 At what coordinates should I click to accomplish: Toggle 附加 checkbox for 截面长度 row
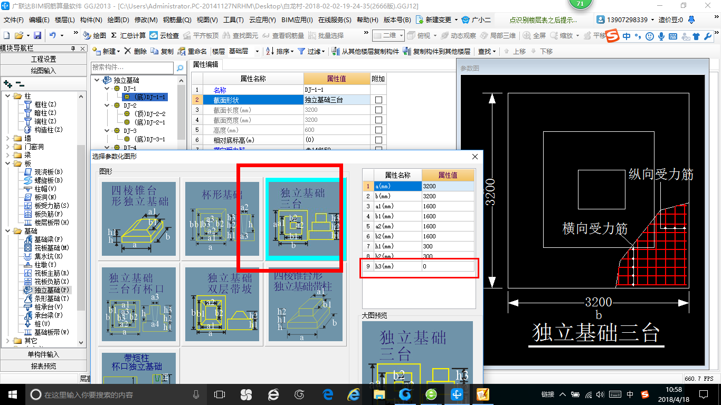378,110
